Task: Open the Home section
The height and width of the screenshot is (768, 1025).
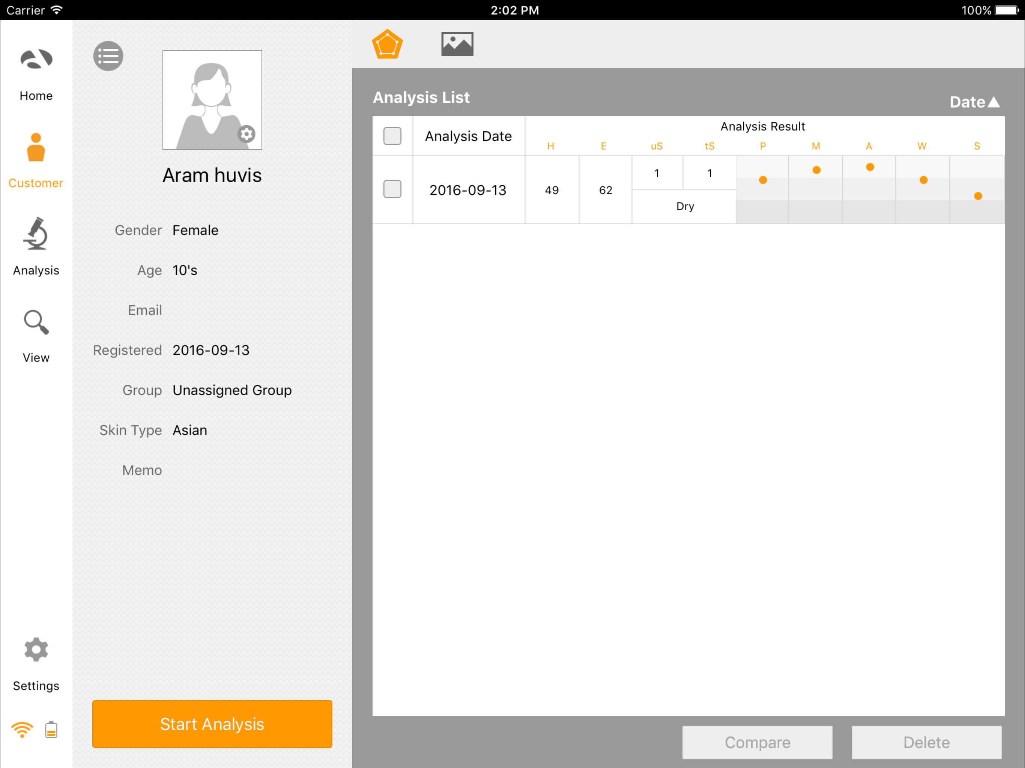Action: pyautogui.click(x=36, y=74)
